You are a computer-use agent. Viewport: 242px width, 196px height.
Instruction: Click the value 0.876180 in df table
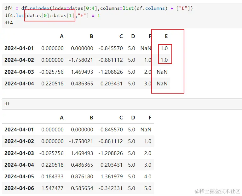[82, 176]
